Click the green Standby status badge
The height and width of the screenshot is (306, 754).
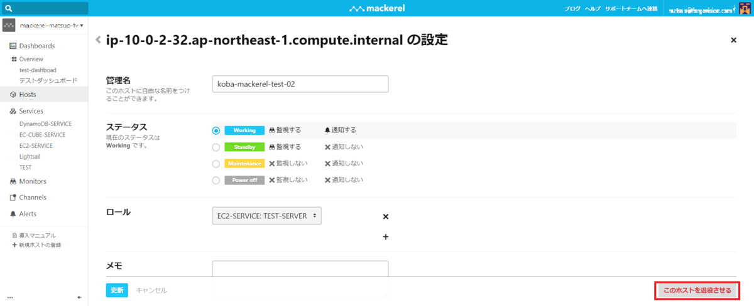244,147
